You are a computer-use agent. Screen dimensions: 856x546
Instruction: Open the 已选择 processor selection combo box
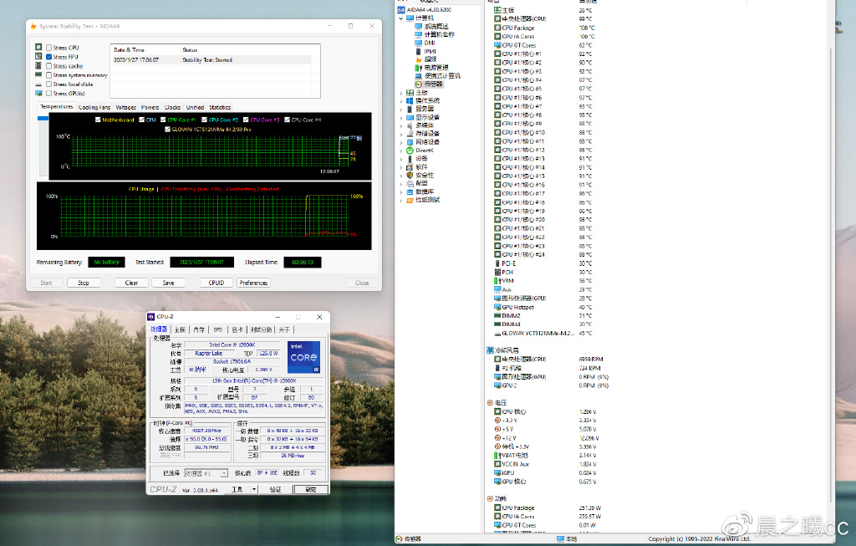(206, 473)
